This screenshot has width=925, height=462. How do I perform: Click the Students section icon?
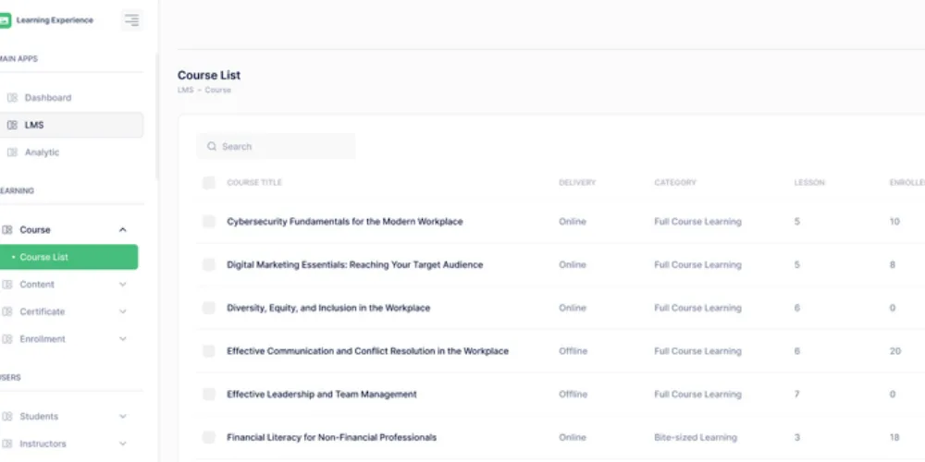[x=7, y=416]
